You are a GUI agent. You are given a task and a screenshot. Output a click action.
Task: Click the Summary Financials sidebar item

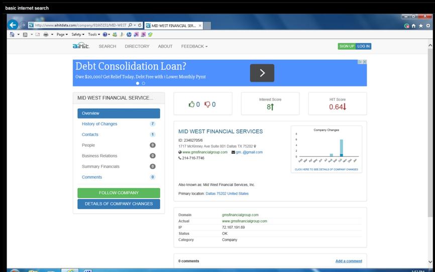coord(119,166)
